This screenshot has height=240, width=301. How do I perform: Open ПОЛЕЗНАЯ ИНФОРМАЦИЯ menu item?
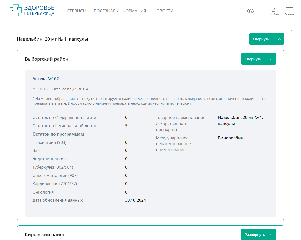point(120,11)
